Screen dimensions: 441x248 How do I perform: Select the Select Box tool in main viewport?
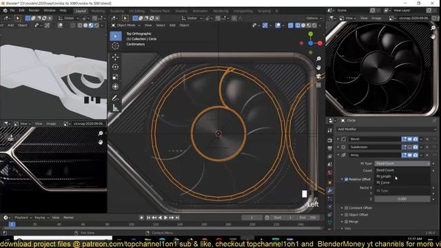(x=115, y=36)
